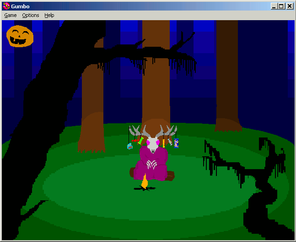
Task: Click the creature's left pink eye
Action: pyautogui.click(x=148, y=142)
